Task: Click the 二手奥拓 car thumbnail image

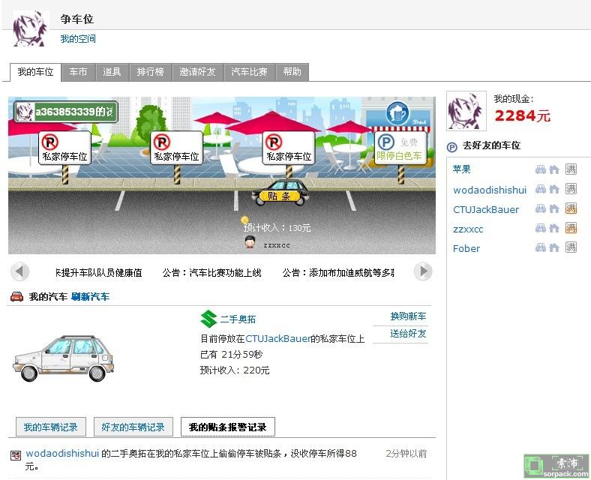Action: tap(64, 358)
